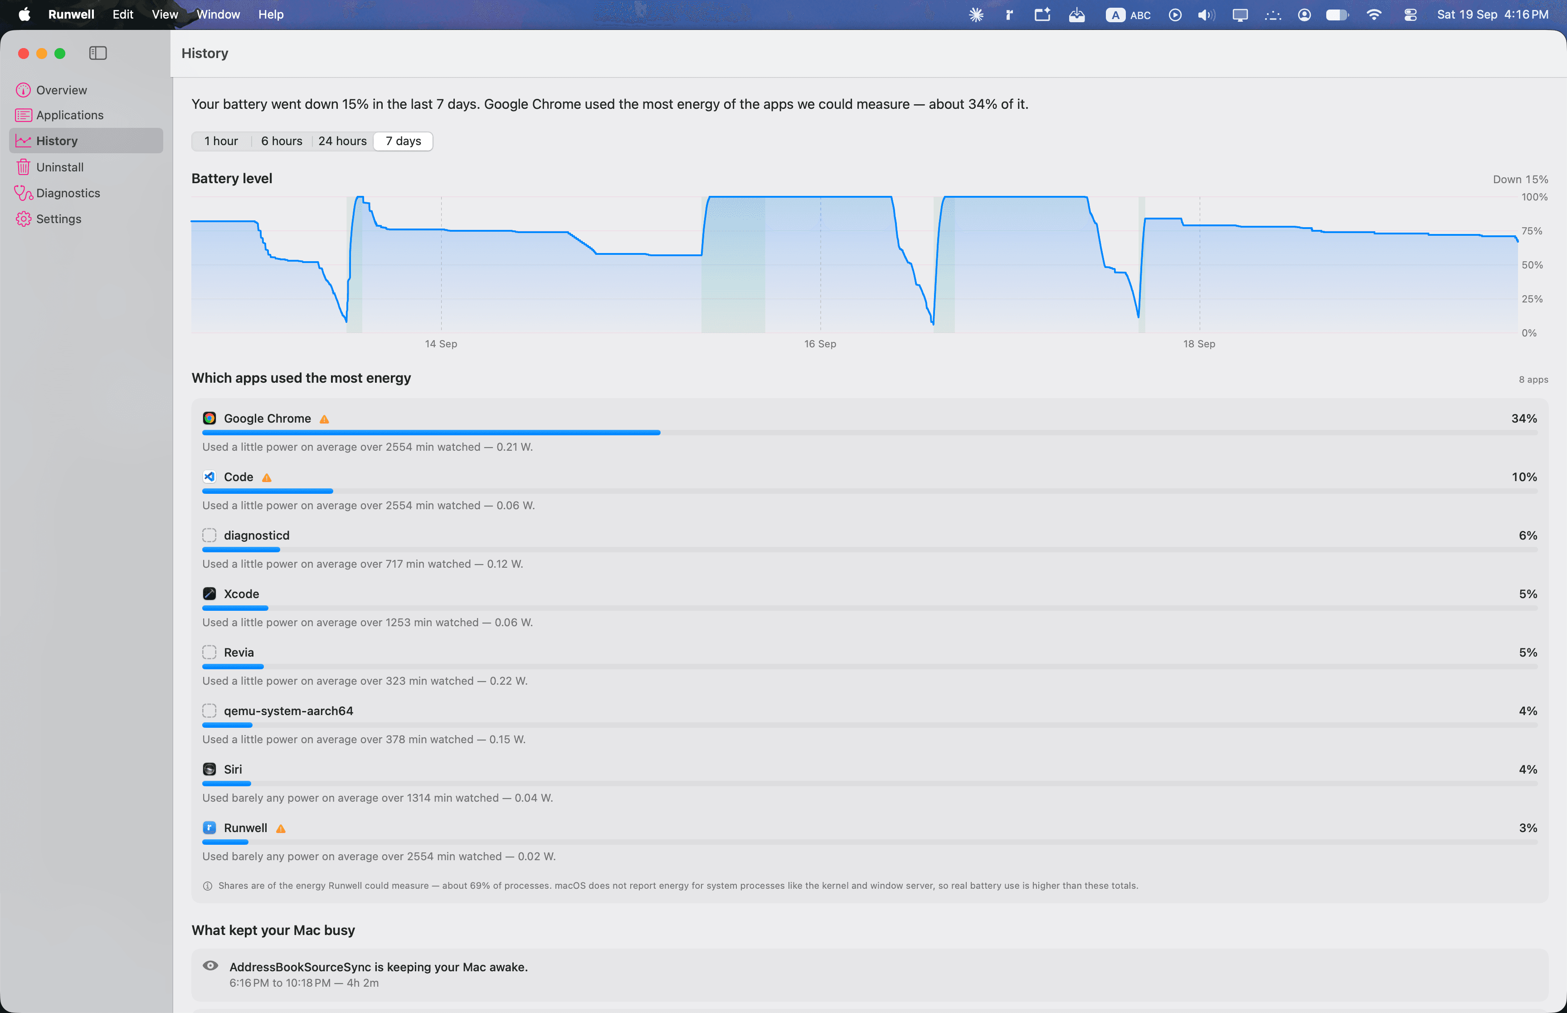Screen dimensions: 1567x1013
Task: Click the info icon in energy footnote
Action: (x=208, y=886)
